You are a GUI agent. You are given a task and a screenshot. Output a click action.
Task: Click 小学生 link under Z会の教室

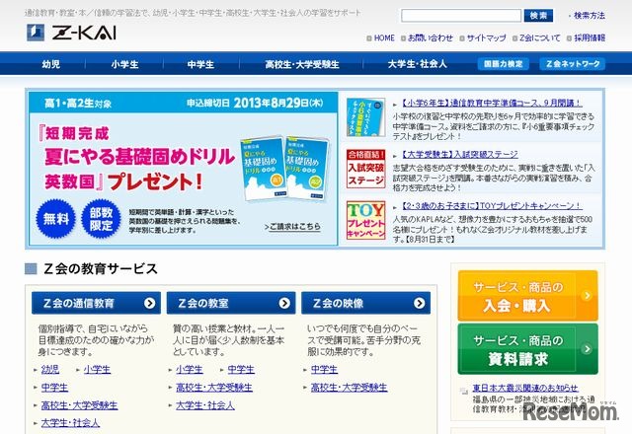[x=190, y=369]
